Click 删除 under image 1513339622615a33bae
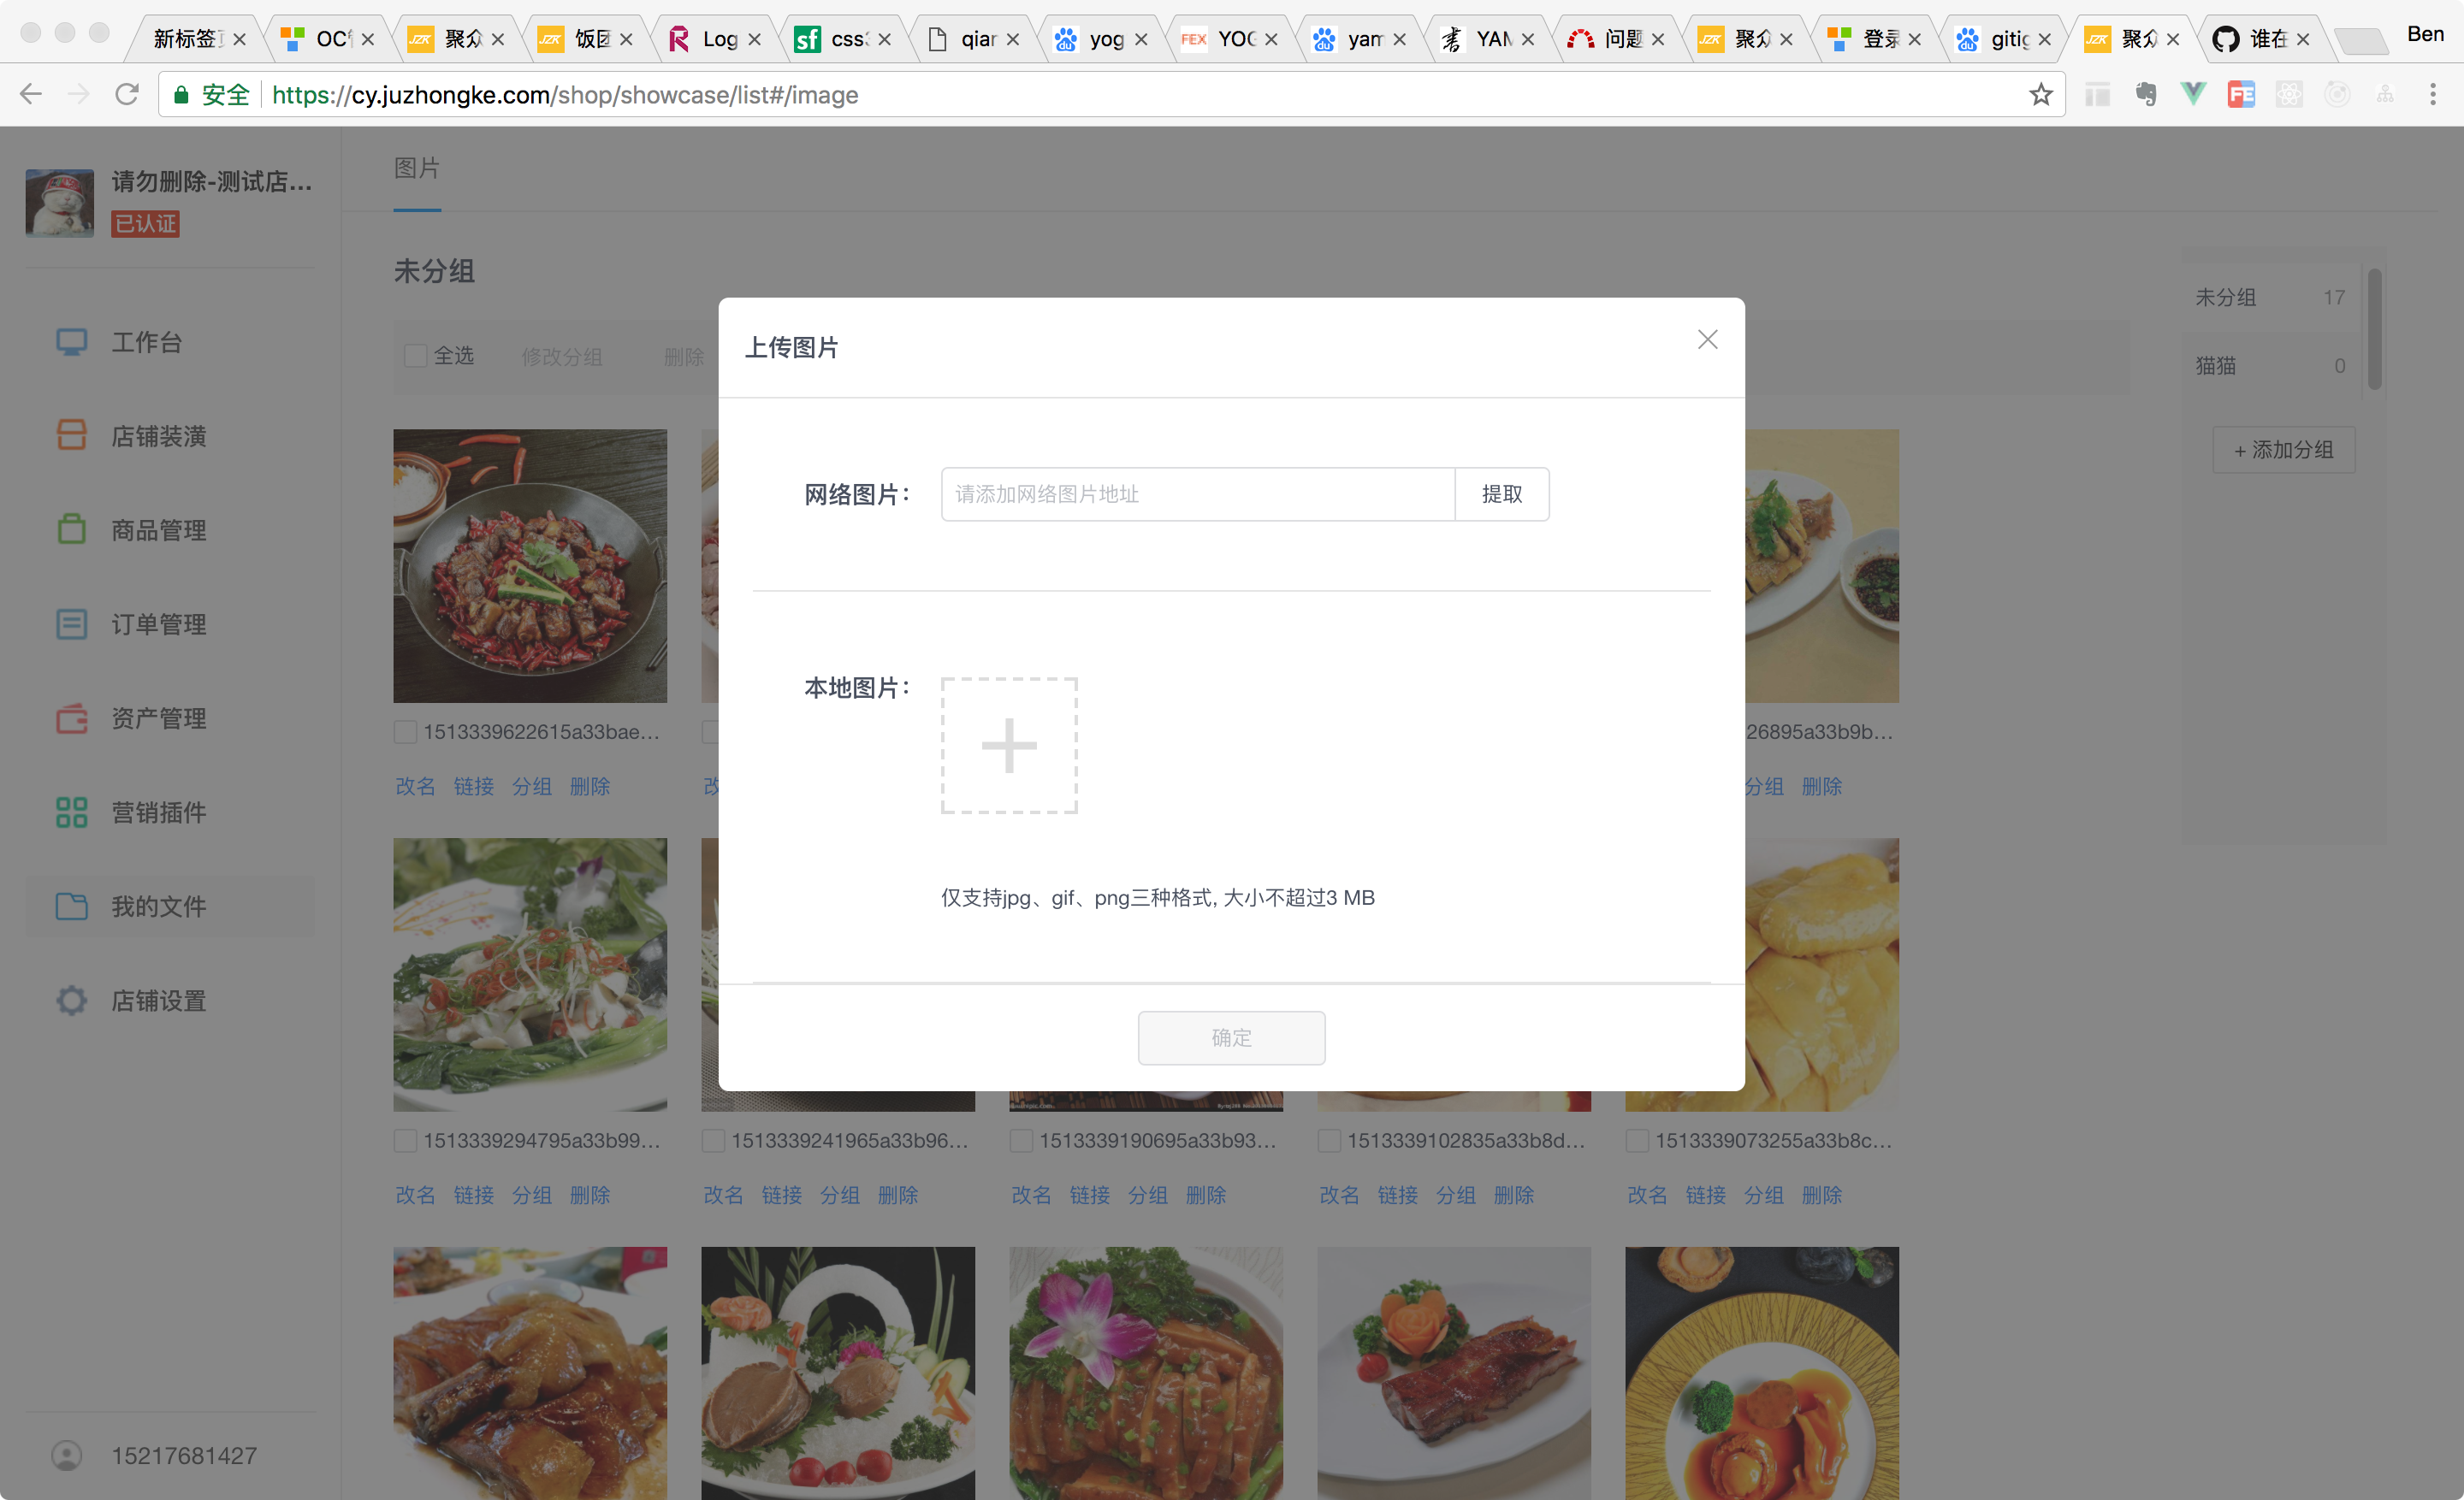The height and width of the screenshot is (1500, 2464). (590, 787)
